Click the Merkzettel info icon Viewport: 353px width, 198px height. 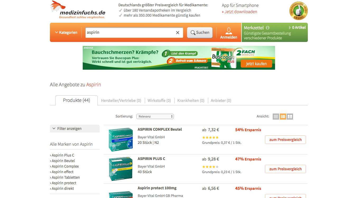(268, 28)
